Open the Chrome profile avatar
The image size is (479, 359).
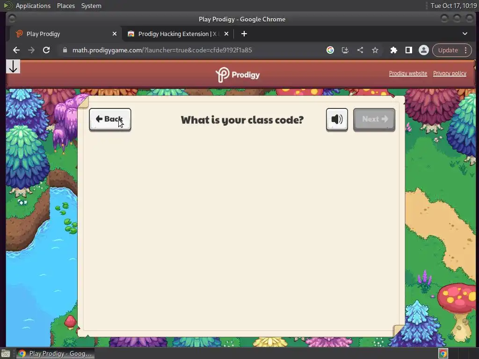click(x=424, y=50)
